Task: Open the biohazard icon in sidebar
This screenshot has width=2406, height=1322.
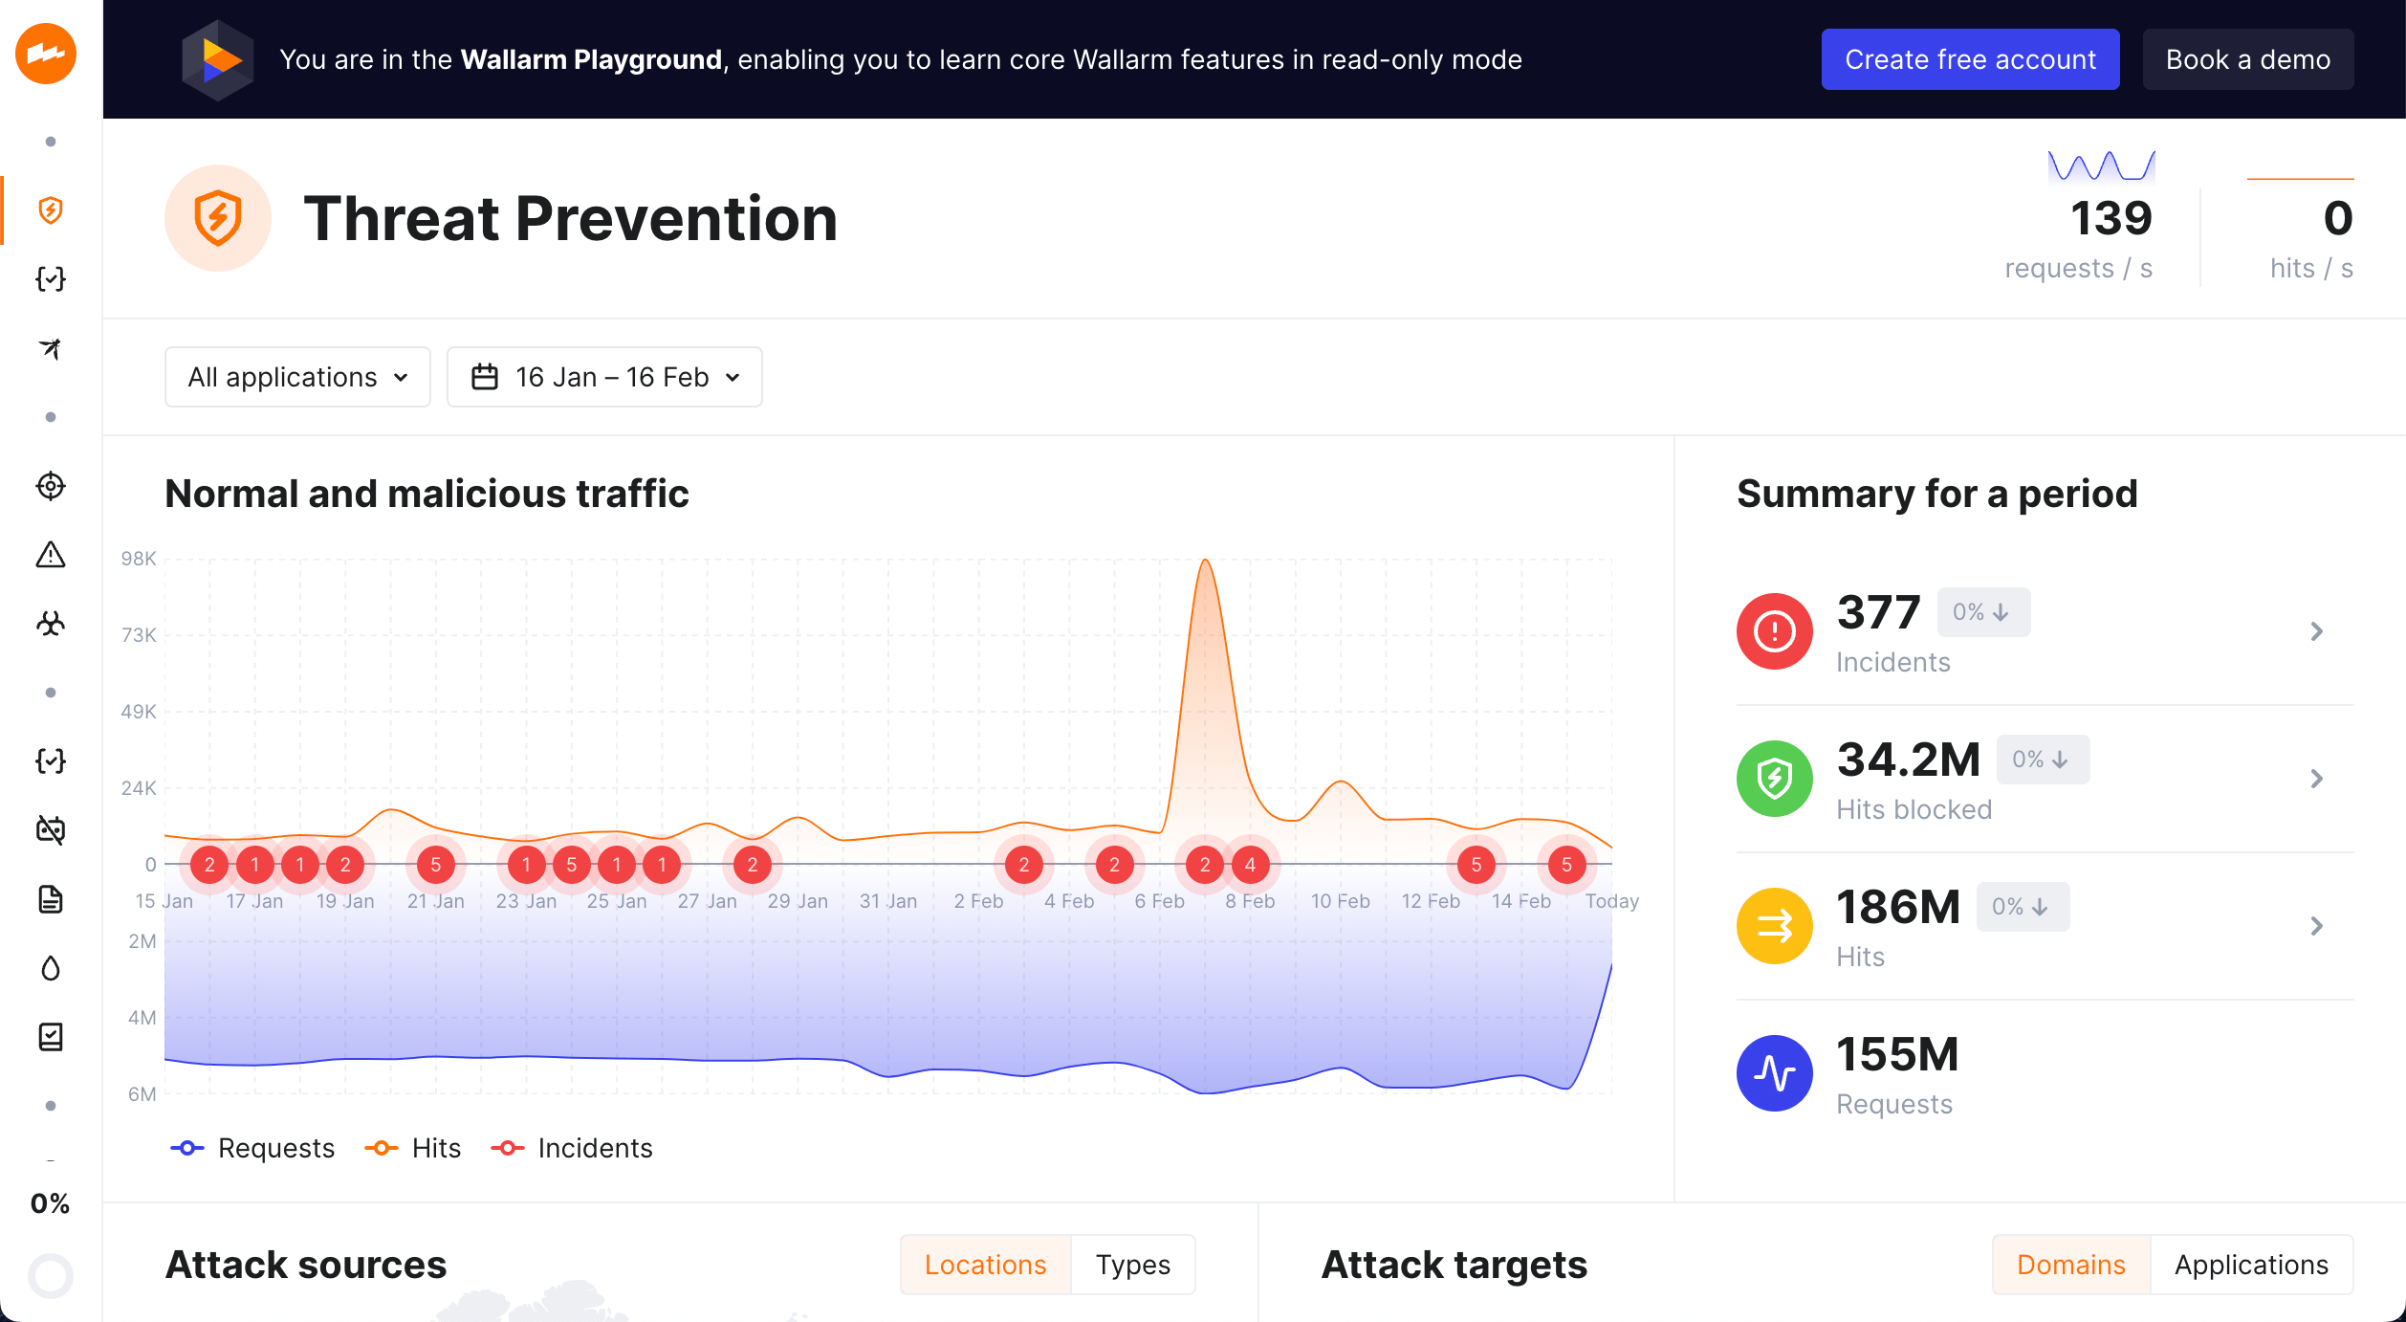Action: pos(51,624)
